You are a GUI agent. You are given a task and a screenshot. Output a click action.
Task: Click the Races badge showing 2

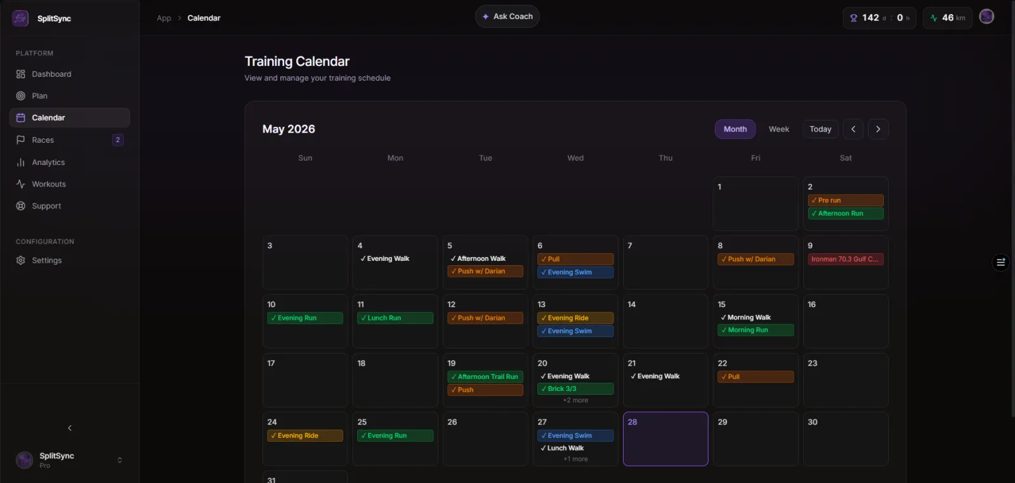tap(117, 140)
